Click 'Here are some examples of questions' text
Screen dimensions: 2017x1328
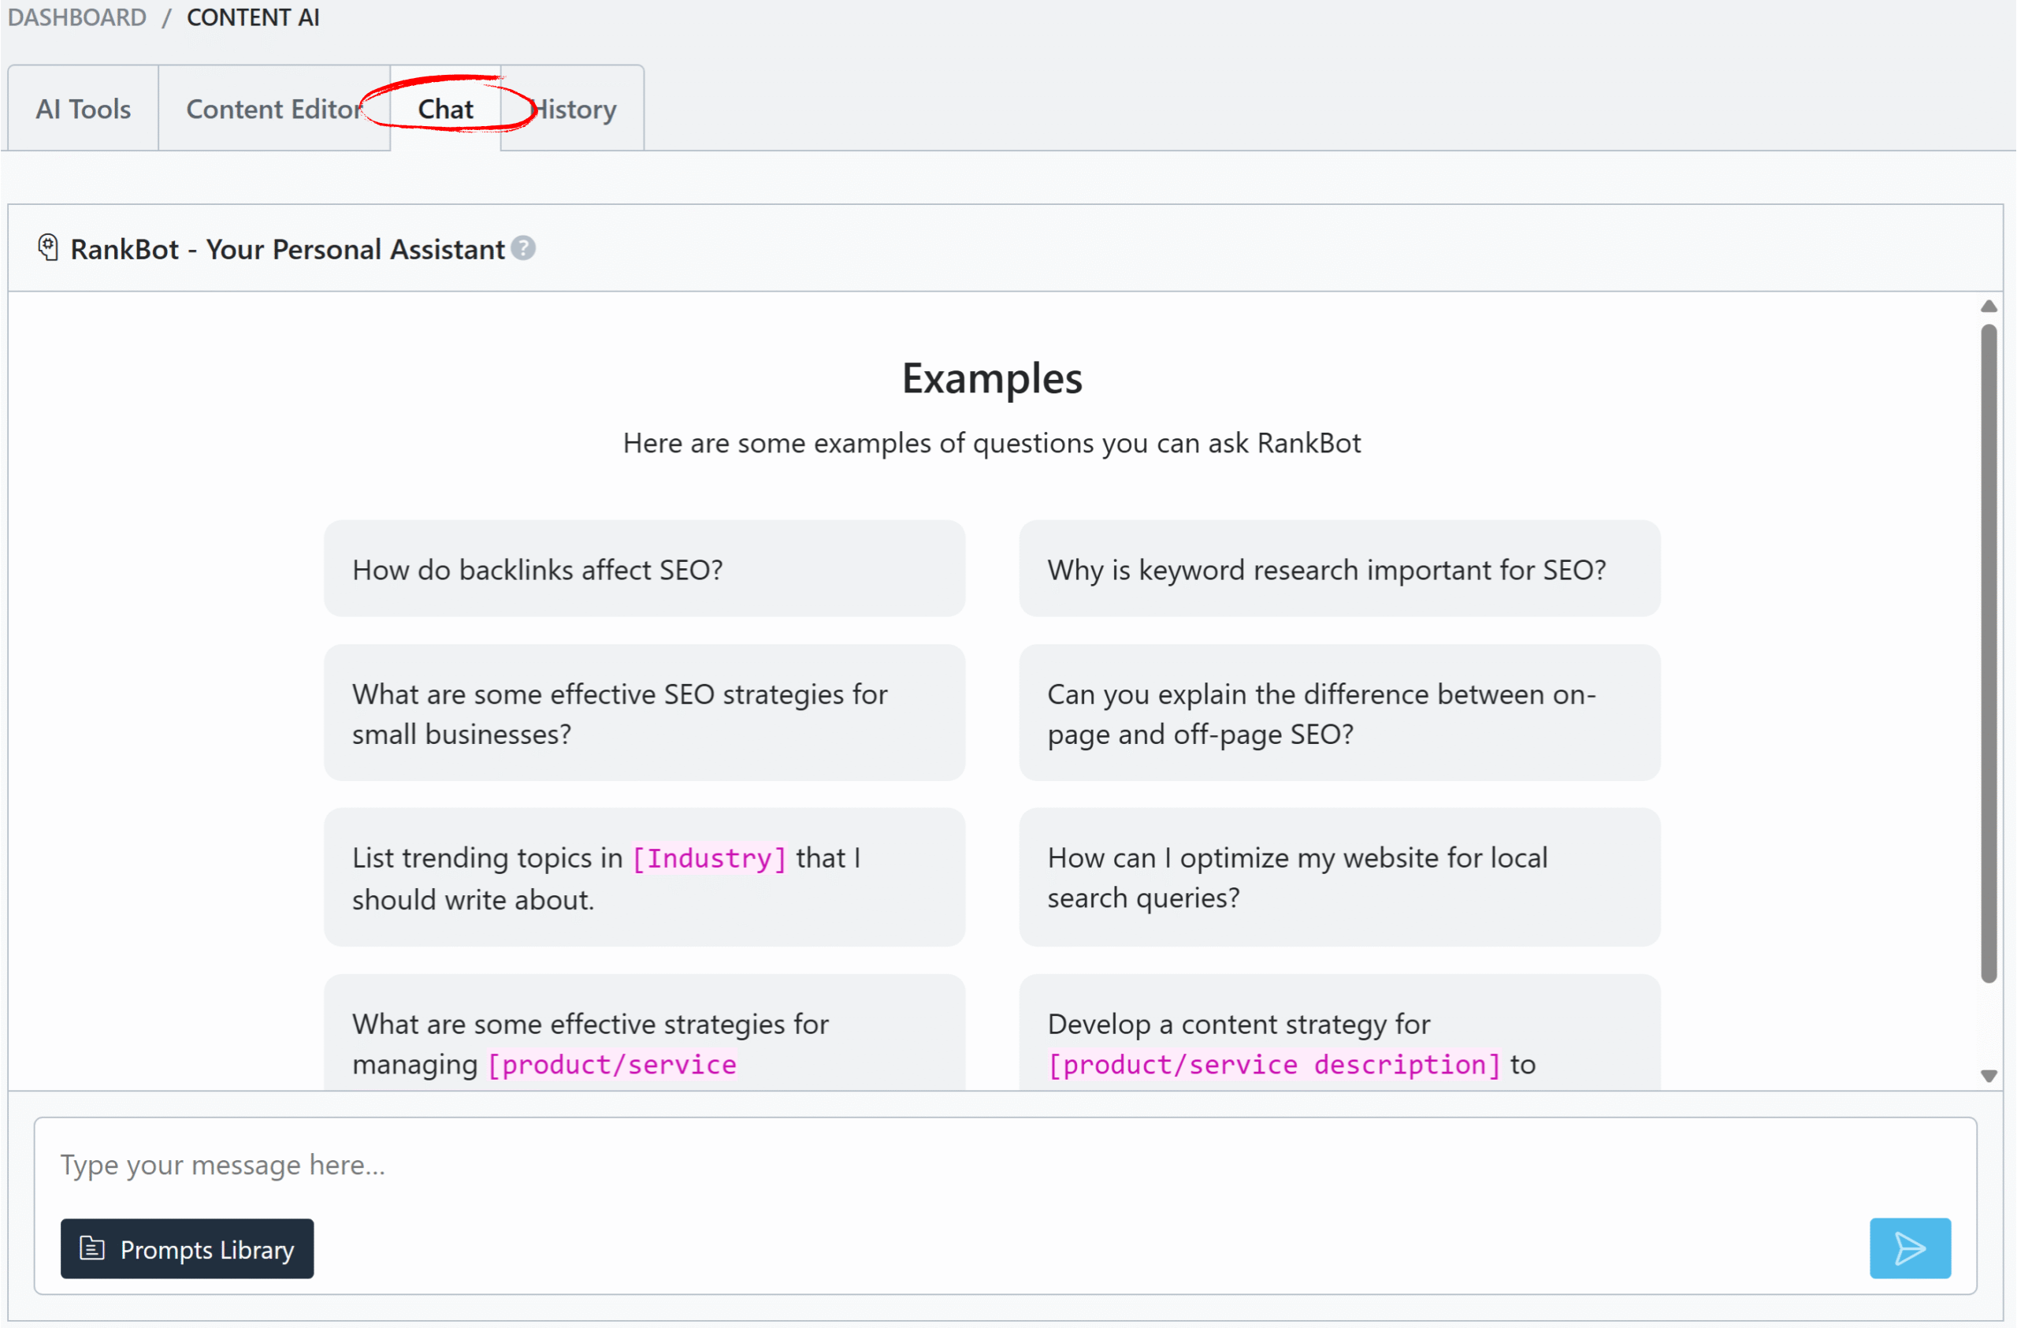coord(991,443)
